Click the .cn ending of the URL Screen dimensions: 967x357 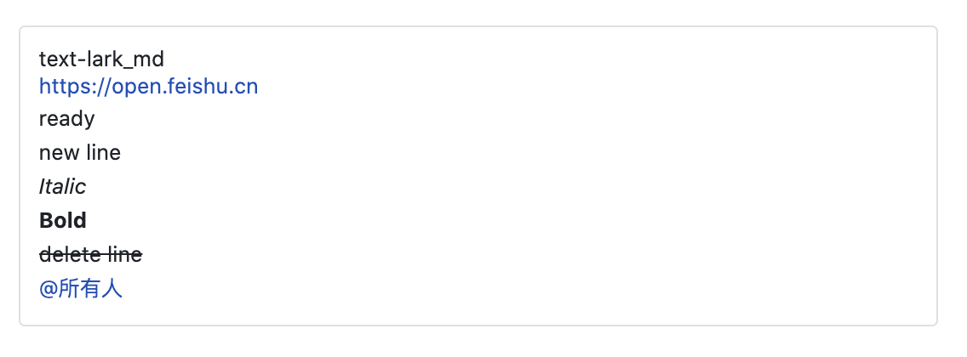(x=241, y=87)
